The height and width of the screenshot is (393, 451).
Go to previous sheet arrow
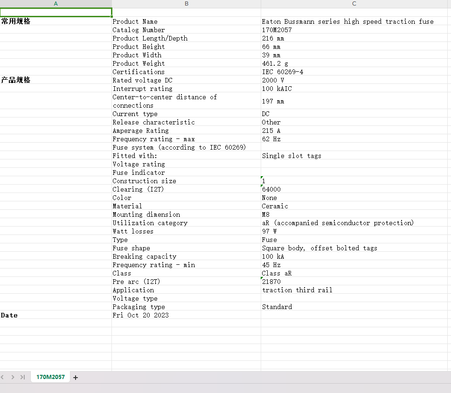tap(2, 377)
